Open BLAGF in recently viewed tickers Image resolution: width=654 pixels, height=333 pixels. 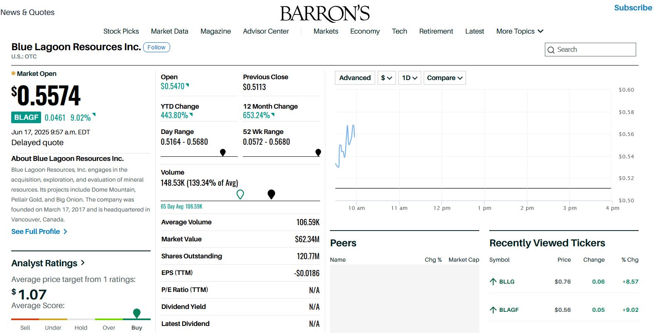pos(509,310)
